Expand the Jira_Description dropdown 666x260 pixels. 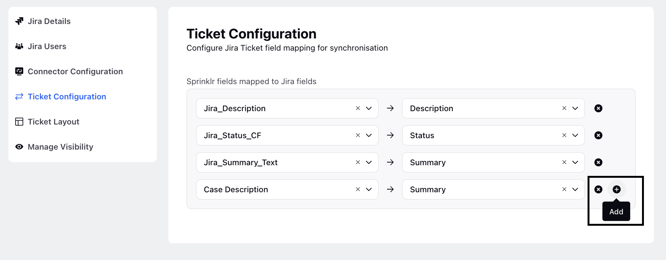pos(369,108)
